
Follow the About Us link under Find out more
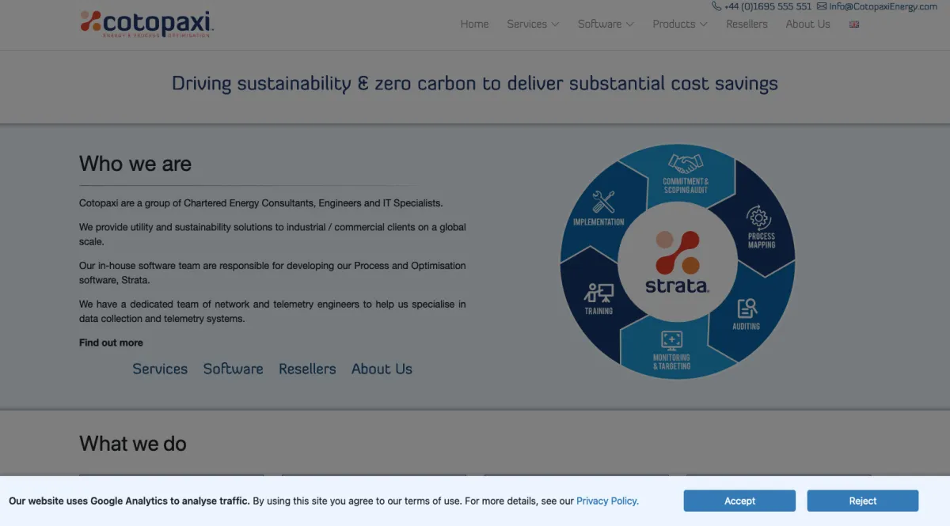pyautogui.click(x=382, y=369)
